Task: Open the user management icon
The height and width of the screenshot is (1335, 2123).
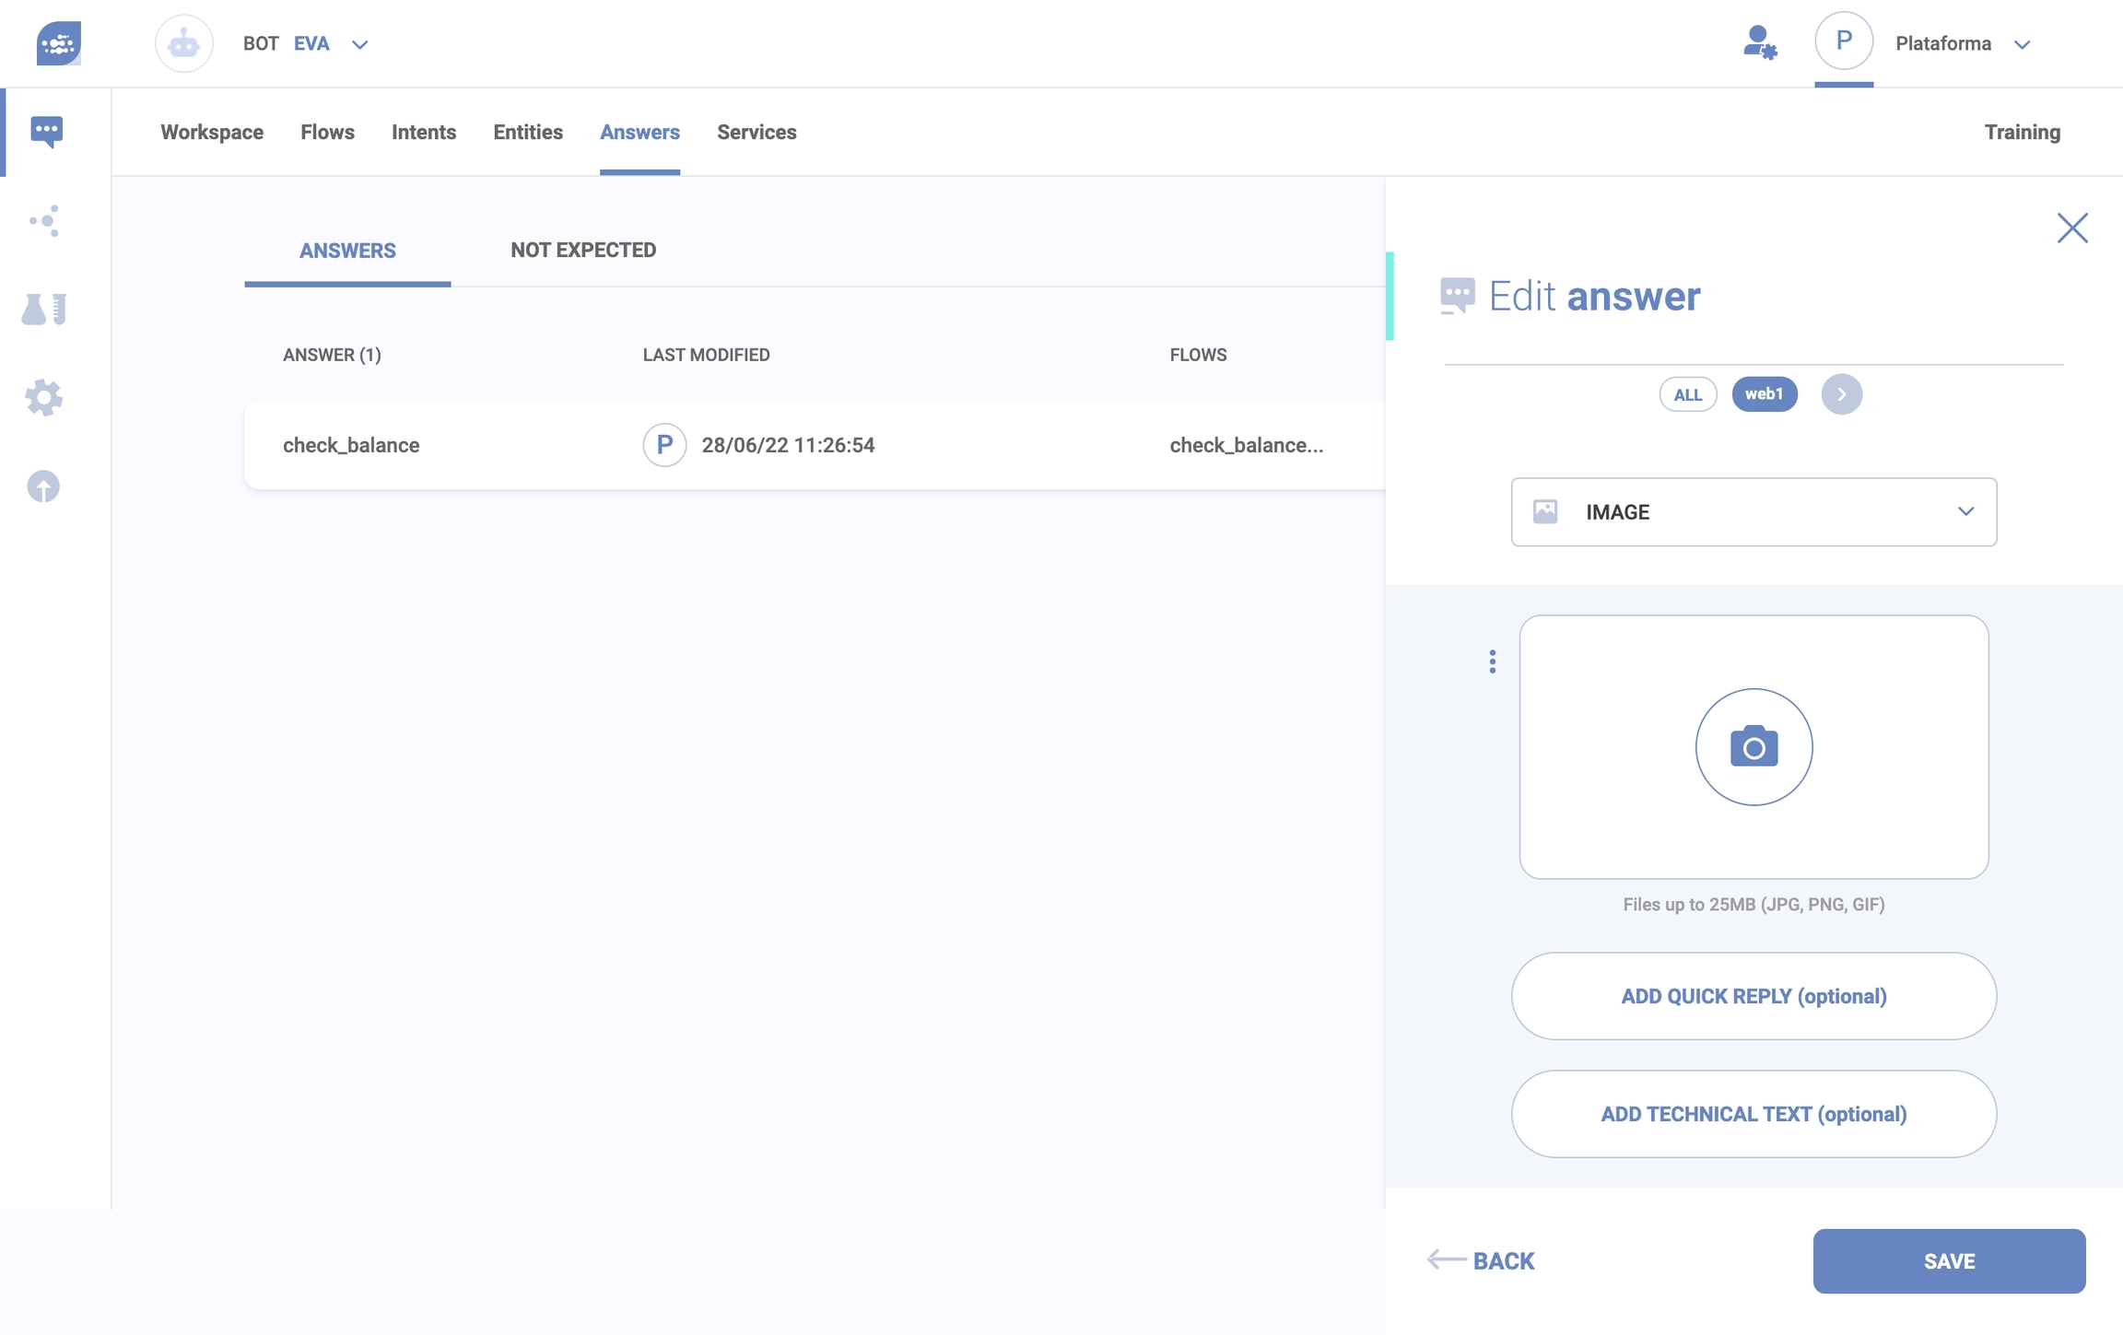Action: click(1759, 43)
